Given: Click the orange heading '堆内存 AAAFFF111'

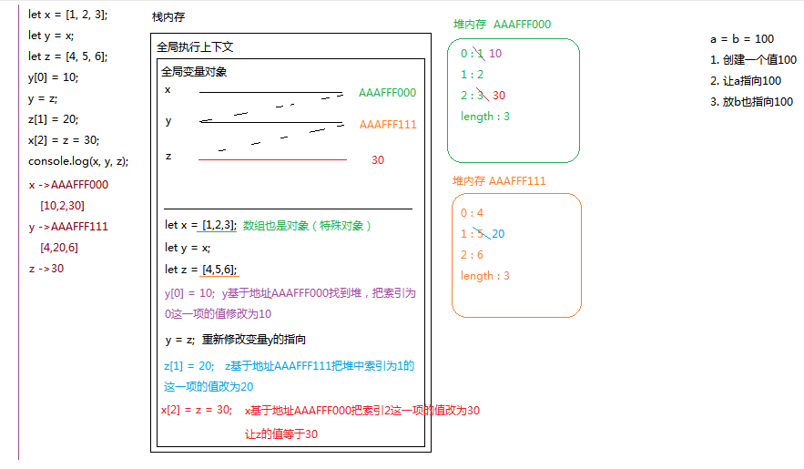Looking at the screenshot, I should [x=499, y=181].
